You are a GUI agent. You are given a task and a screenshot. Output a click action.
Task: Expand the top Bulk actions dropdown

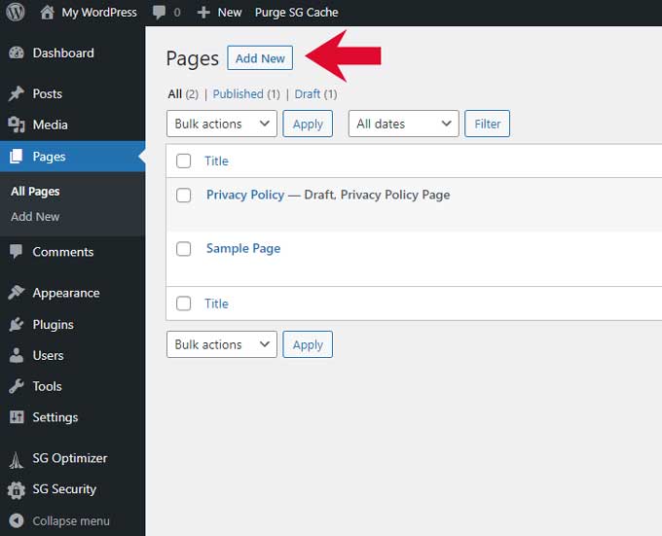(221, 125)
